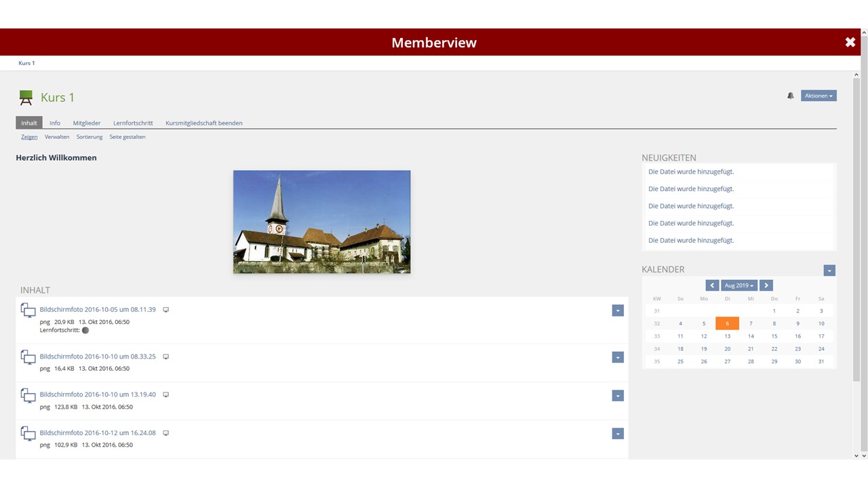The height and width of the screenshot is (488, 868).
Task: Click the grey Lernfortschritt status circle
Action: (x=85, y=330)
